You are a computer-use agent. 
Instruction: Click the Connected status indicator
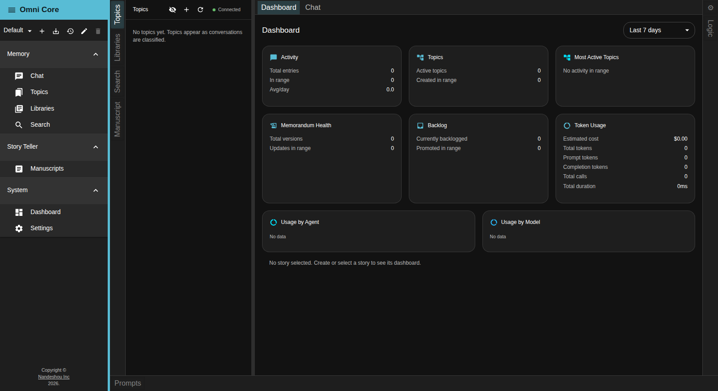pos(227,9)
